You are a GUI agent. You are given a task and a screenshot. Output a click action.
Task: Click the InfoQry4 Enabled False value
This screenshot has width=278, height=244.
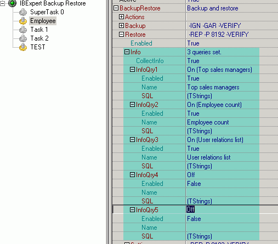tap(194, 184)
